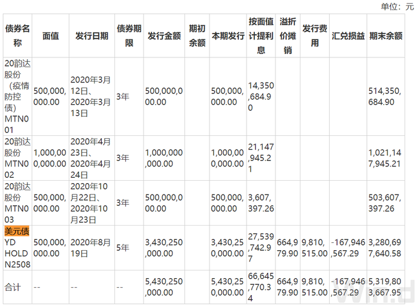
Task: Select interest value 21,147,945.21
Action: point(261,158)
